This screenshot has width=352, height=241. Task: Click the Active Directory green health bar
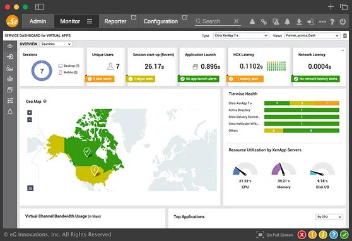click(302, 110)
